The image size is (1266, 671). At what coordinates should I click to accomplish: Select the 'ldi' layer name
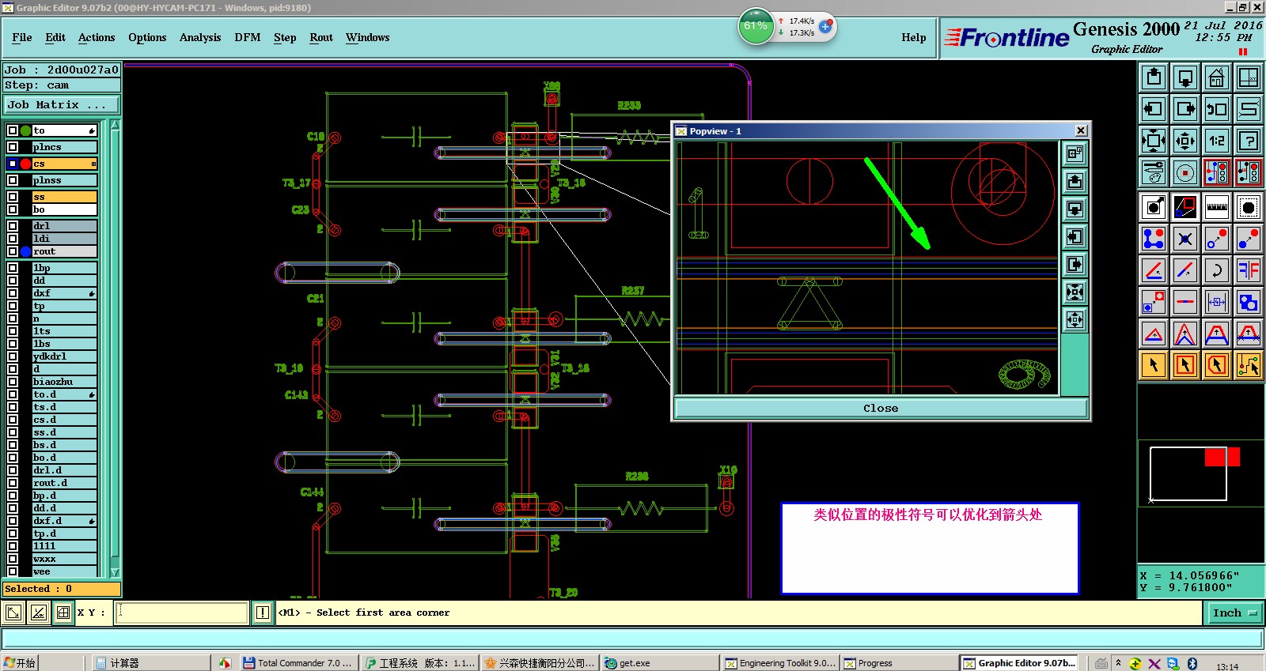click(64, 239)
